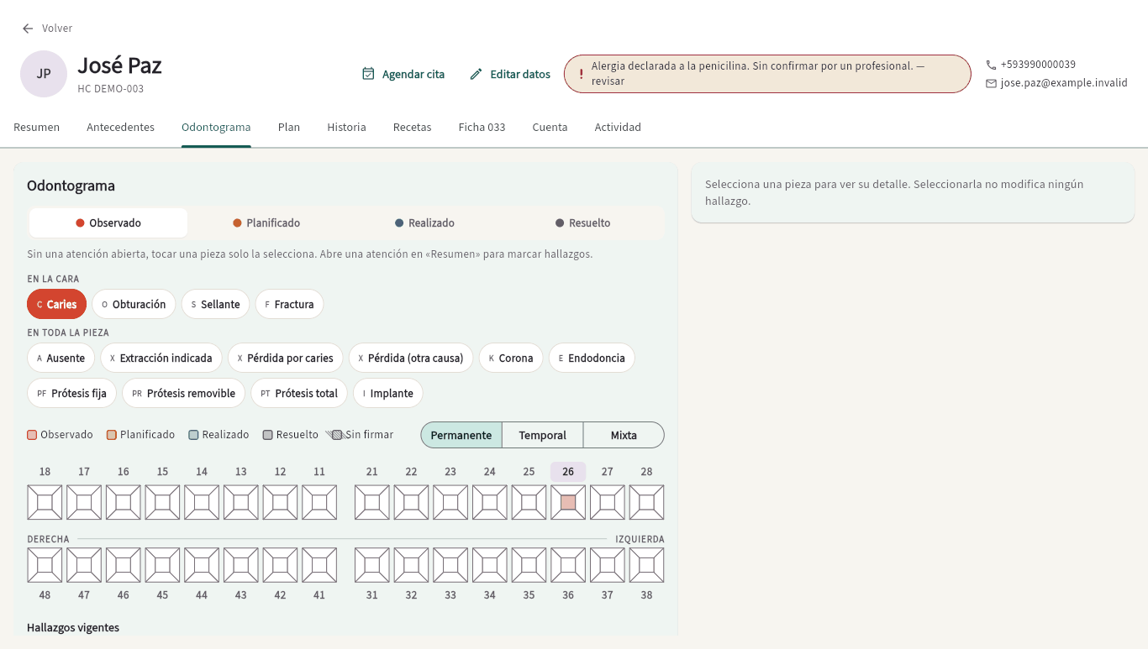Select the Realizado status mode
This screenshot has width=1148, height=649.
[424, 223]
